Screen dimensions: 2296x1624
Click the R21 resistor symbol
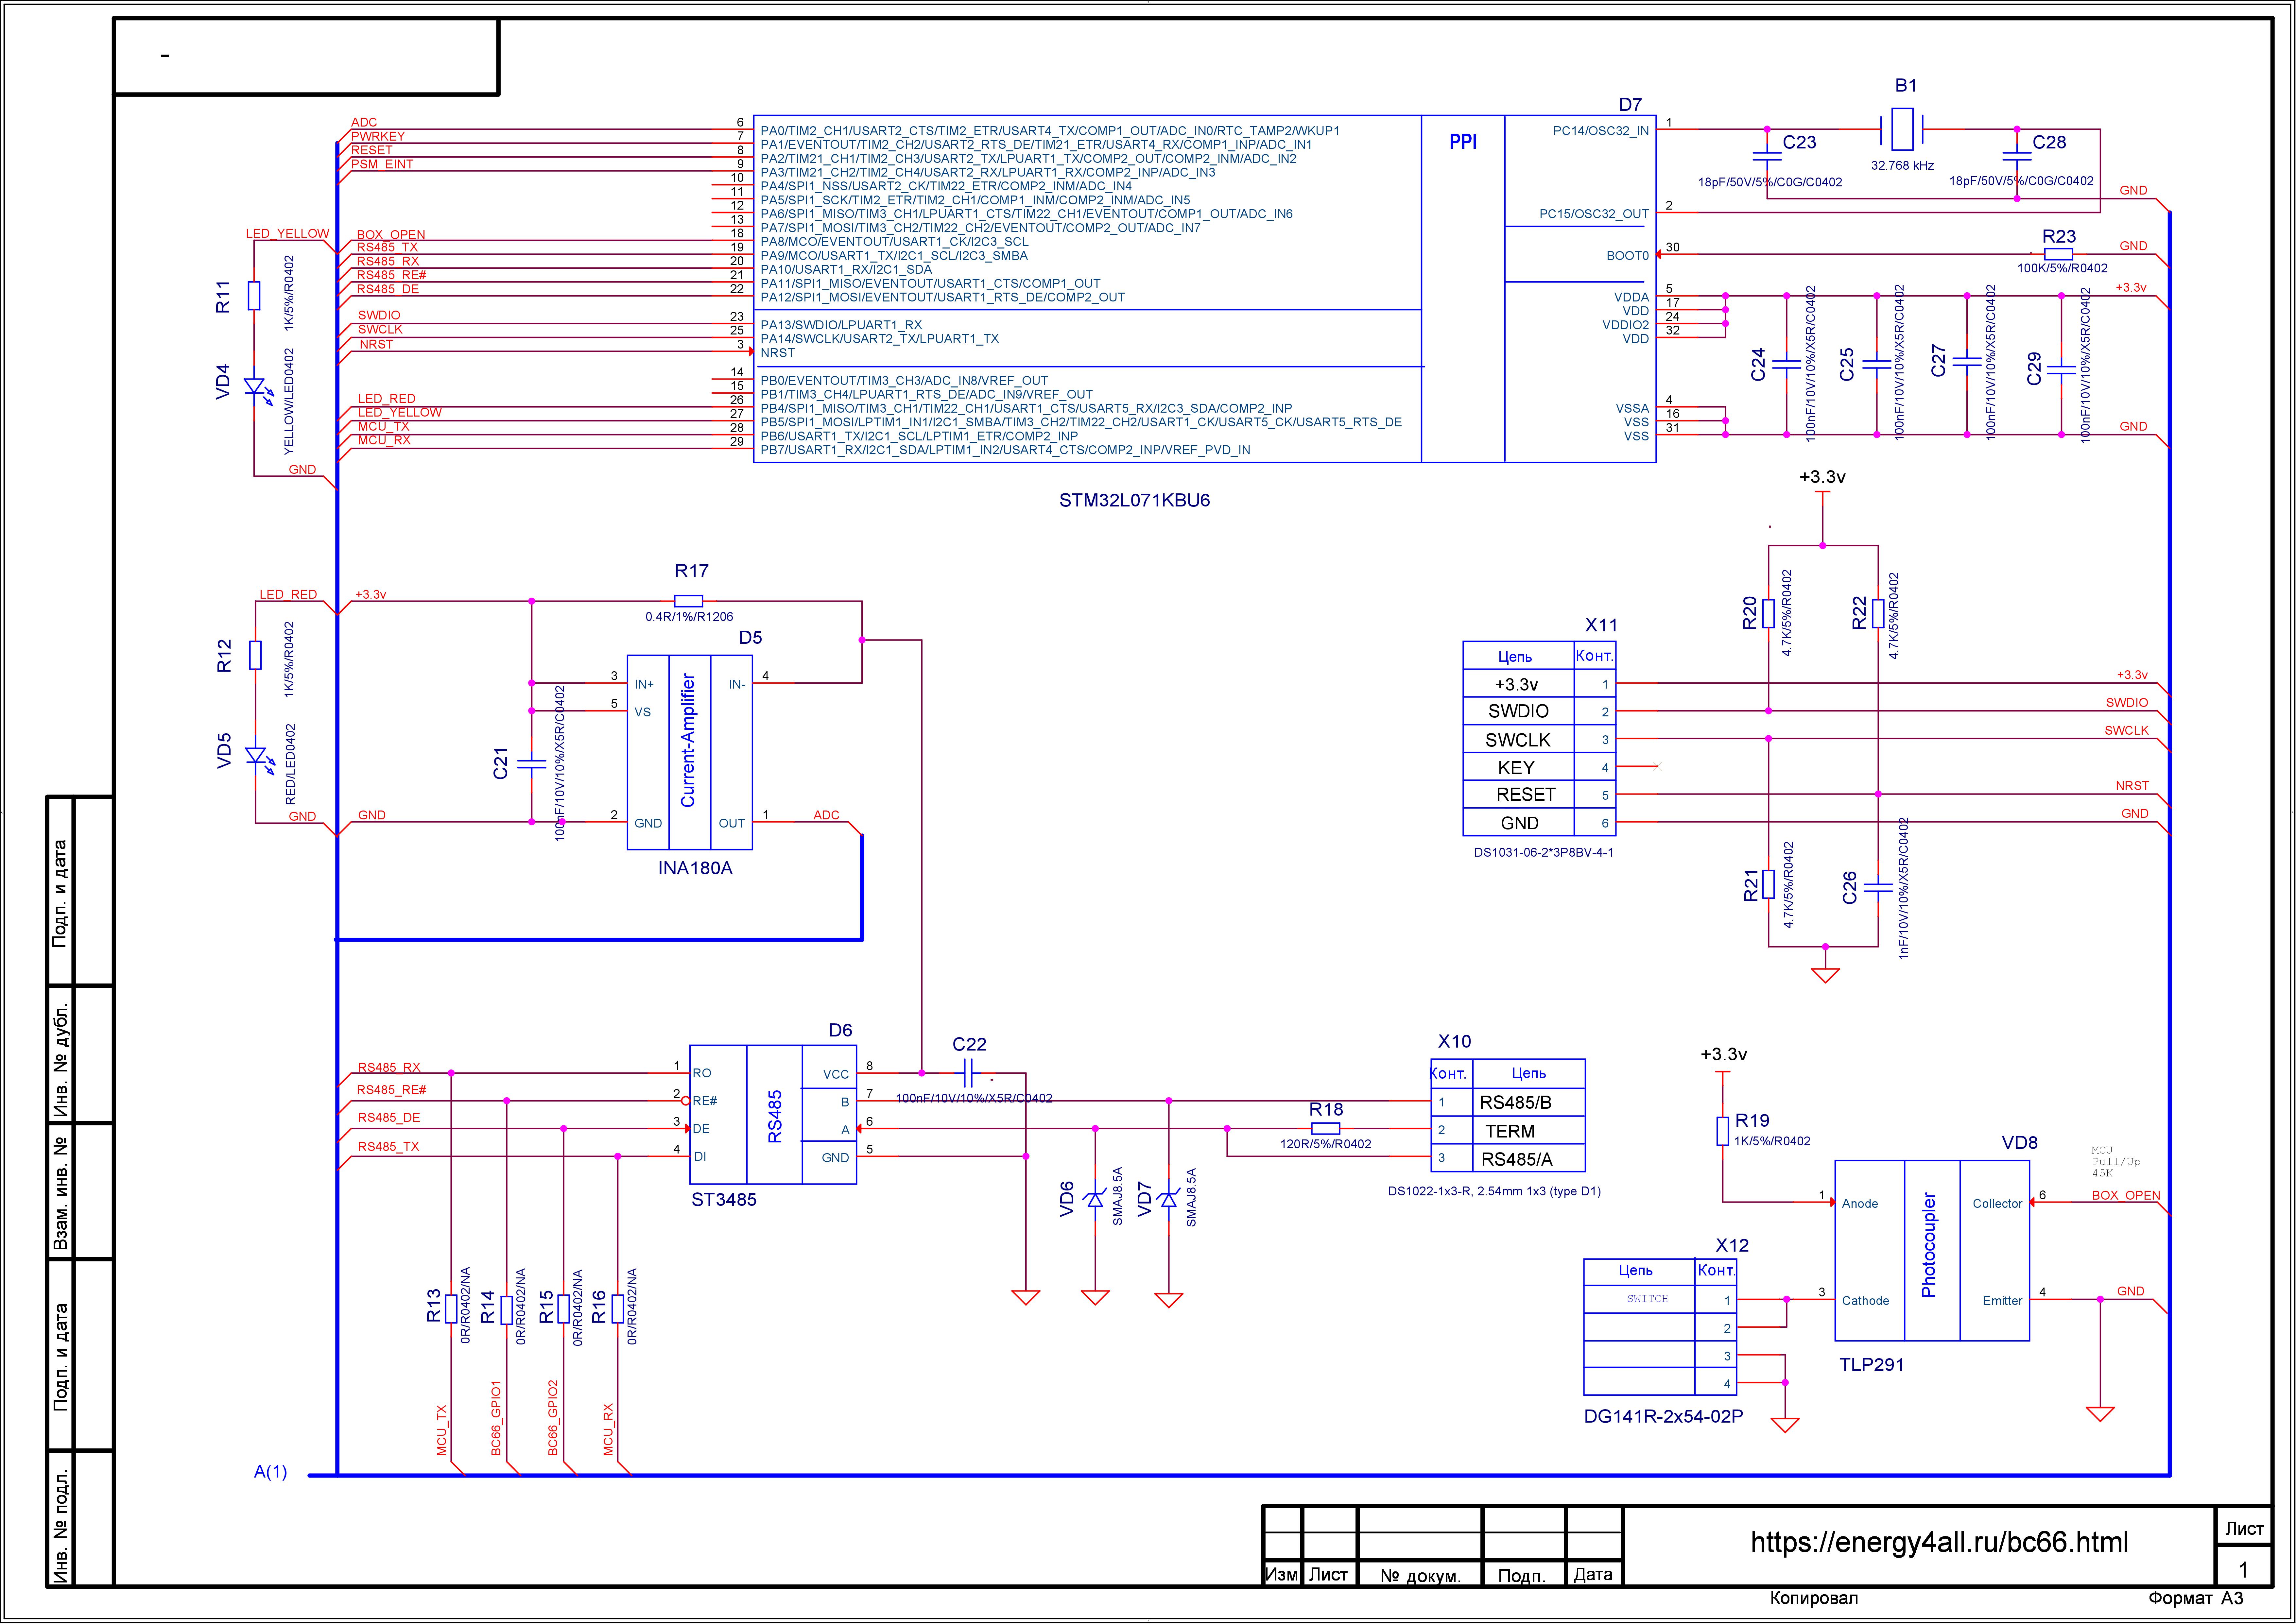point(1768,884)
